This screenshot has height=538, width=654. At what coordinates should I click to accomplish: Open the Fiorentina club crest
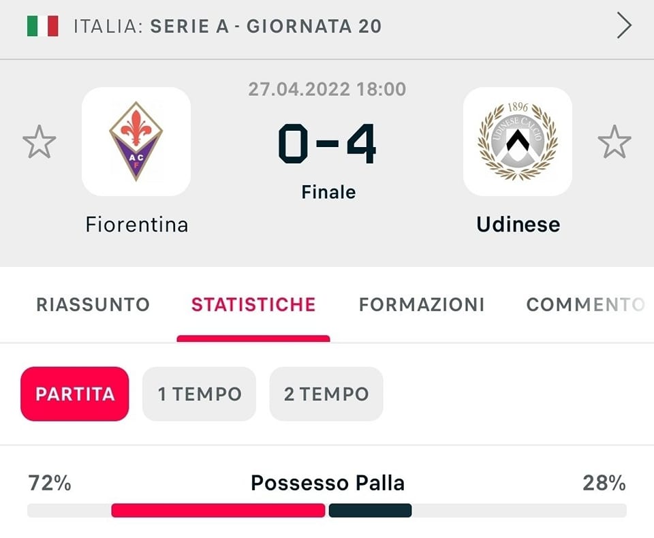(136, 142)
